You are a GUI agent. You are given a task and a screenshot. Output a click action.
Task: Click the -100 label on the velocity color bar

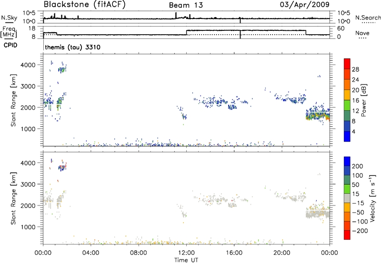(360, 221)
